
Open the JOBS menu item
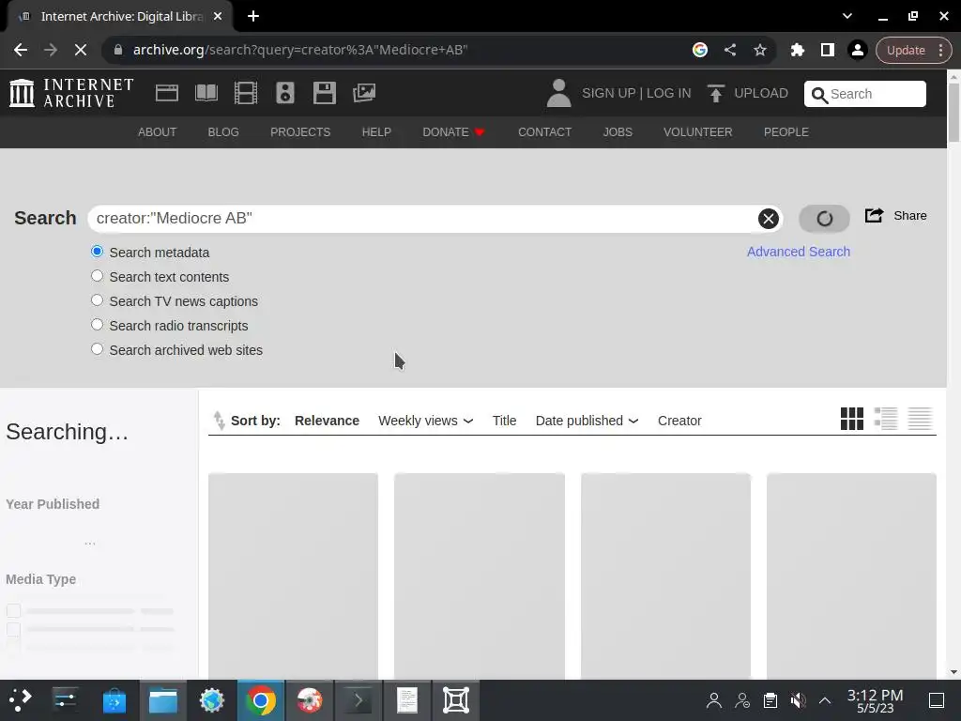point(618,131)
